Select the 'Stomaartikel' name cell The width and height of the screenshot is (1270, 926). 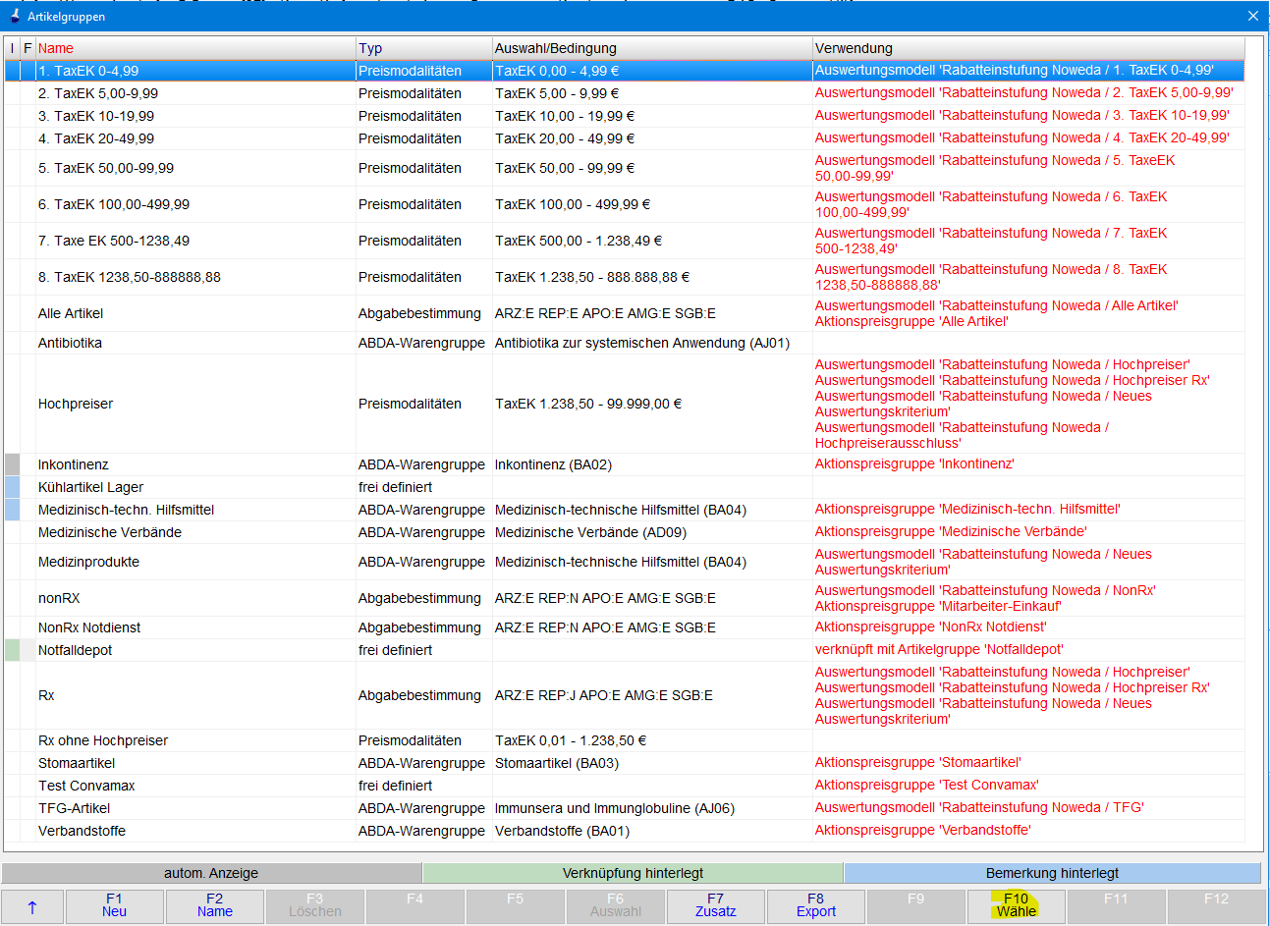[195, 763]
